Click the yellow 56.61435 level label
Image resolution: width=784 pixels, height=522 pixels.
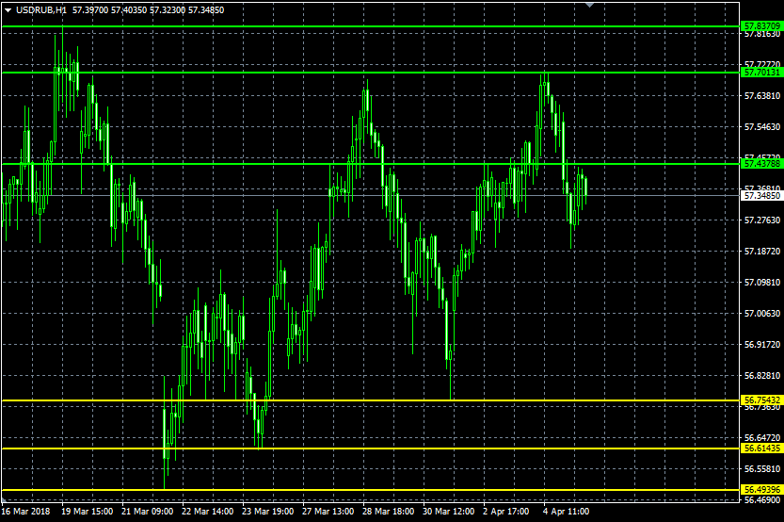(761, 448)
